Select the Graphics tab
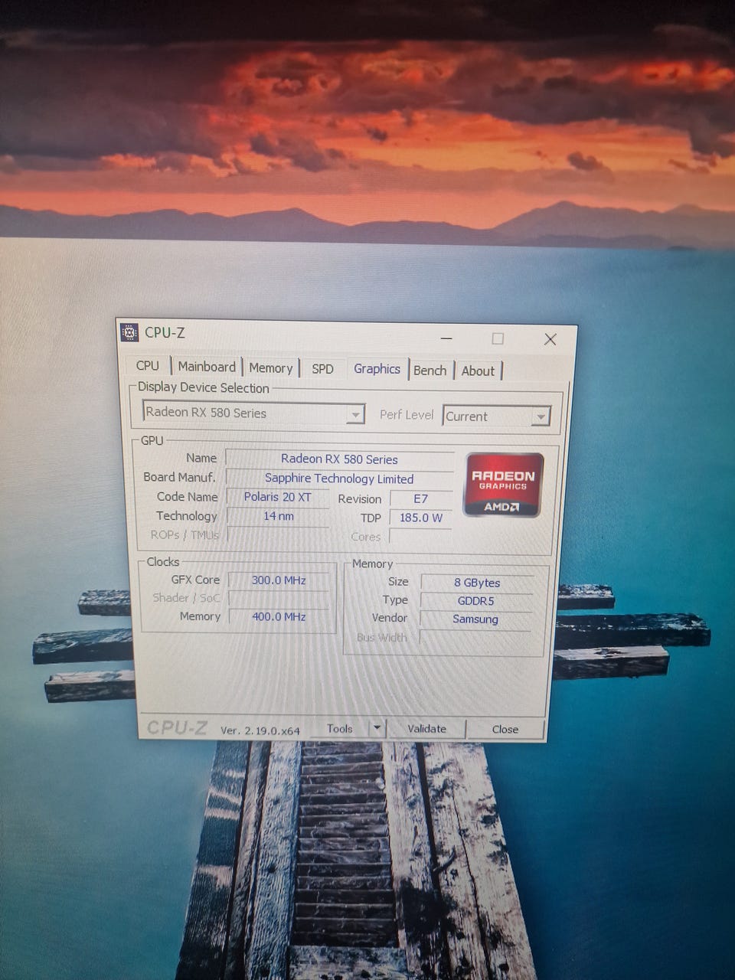This screenshot has height=980, width=735. pos(377,369)
